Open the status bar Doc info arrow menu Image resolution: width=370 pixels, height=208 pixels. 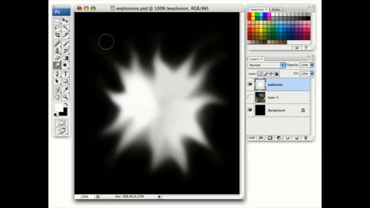point(160,196)
